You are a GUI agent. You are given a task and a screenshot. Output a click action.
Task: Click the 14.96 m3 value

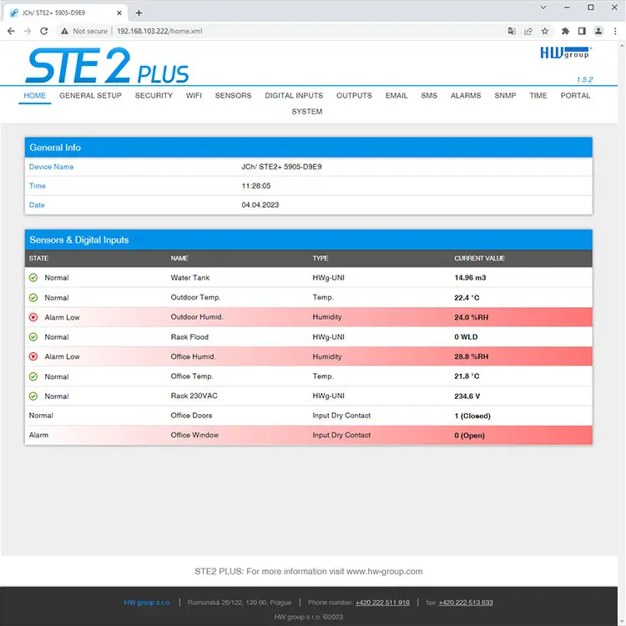click(470, 277)
